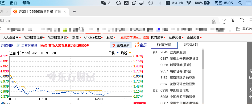Open WeChat icon in menu bar
252x104 pixels.
(x=104, y=3)
